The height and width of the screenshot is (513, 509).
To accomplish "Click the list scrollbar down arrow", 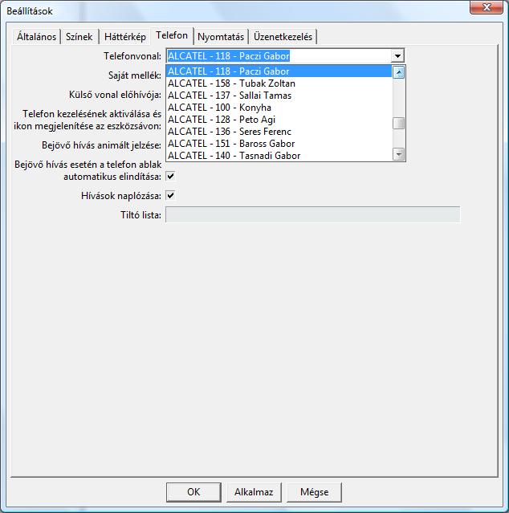I will coord(398,154).
